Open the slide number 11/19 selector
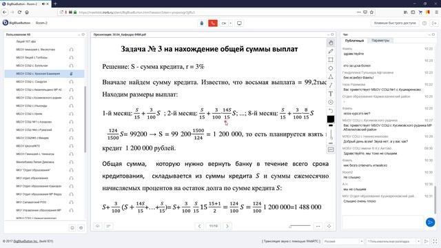The image size is (441, 248). pyautogui.click(x=214, y=226)
